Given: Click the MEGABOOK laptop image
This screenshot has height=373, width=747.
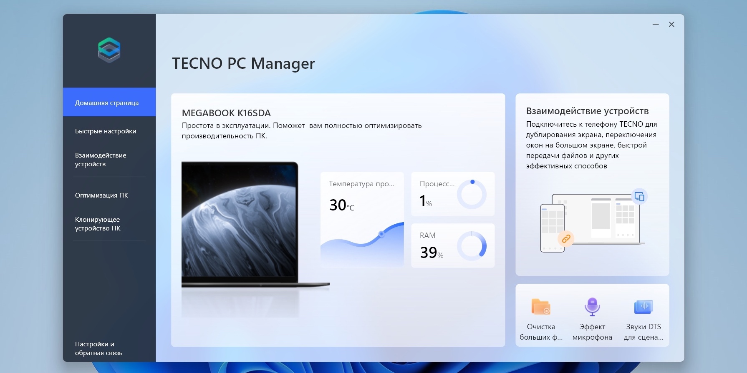Looking at the screenshot, I should pyautogui.click(x=255, y=225).
